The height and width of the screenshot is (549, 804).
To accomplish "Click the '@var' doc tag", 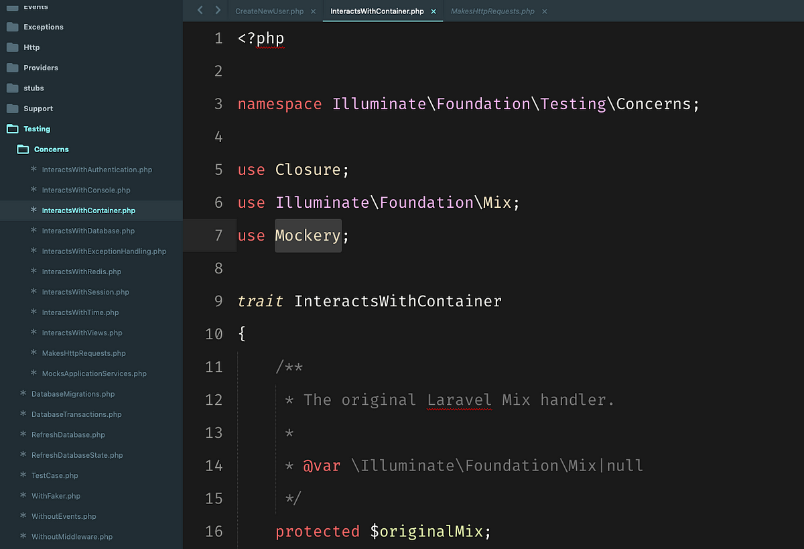I will pyautogui.click(x=322, y=466).
